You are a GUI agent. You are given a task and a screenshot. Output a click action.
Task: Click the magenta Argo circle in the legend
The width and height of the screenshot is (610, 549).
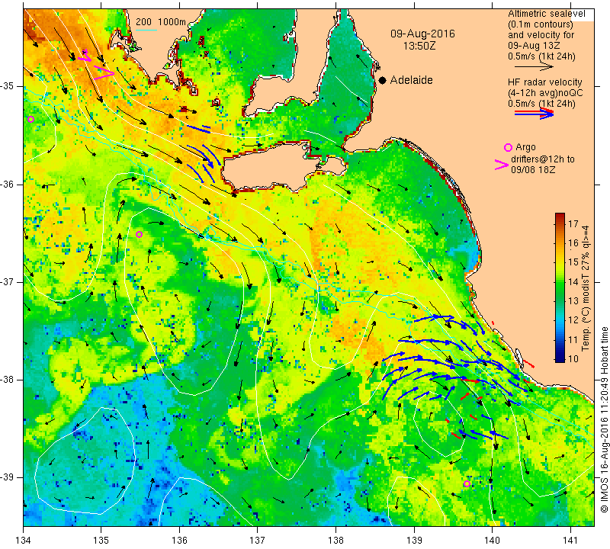point(508,147)
